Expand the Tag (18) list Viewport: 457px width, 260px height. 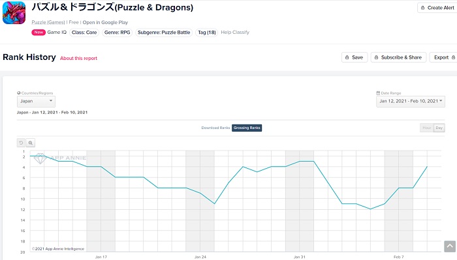click(207, 33)
